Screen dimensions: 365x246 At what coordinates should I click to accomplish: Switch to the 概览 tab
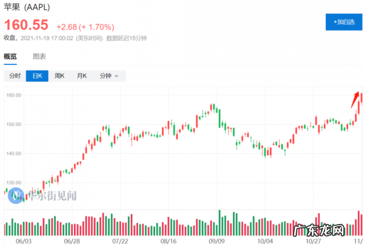tap(10, 56)
